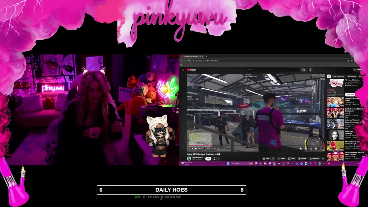The height and width of the screenshot is (207, 368).
Task: Turn on closed captions in the player
Action: pos(306,149)
